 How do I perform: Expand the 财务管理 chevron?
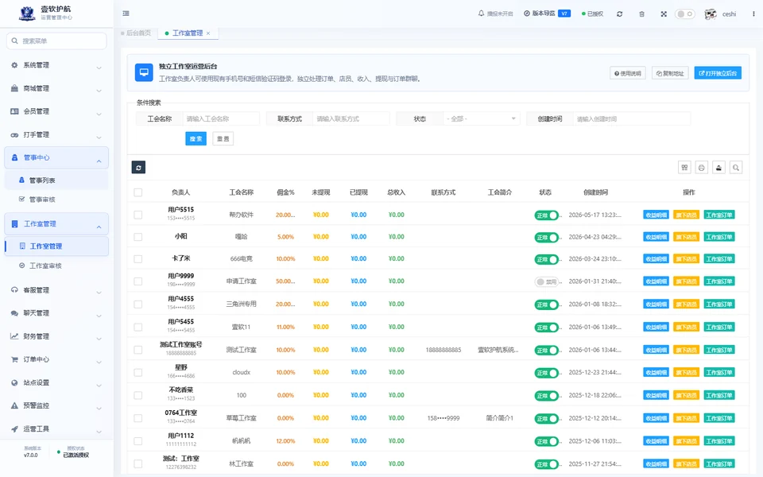tap(99, 339)
